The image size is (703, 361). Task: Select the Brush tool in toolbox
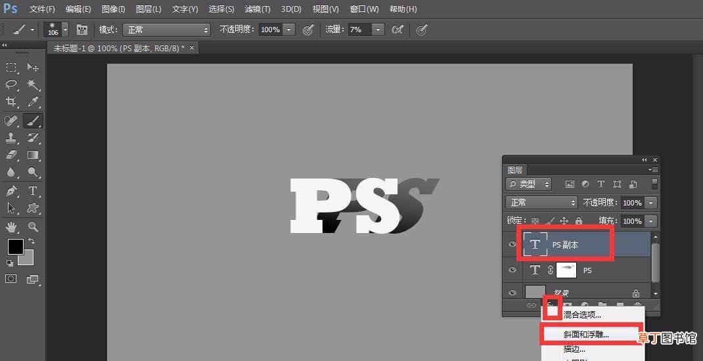33,121
